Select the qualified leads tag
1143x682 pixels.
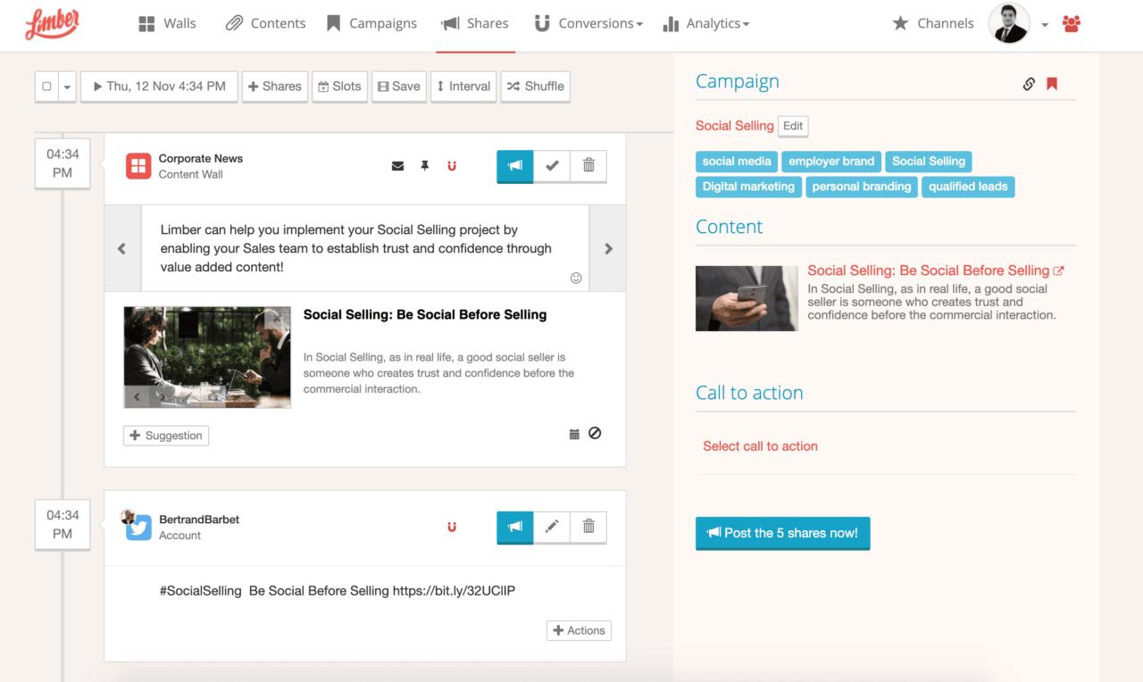[x=968, y=187]
